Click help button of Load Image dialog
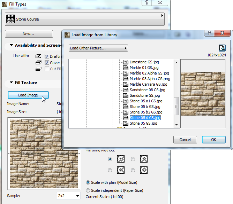Viewport: 233px width, 204px height. click(209, 33)
